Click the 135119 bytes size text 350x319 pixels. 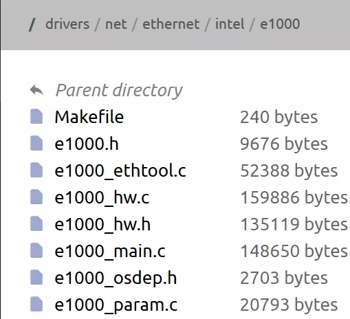pos(294,224)
